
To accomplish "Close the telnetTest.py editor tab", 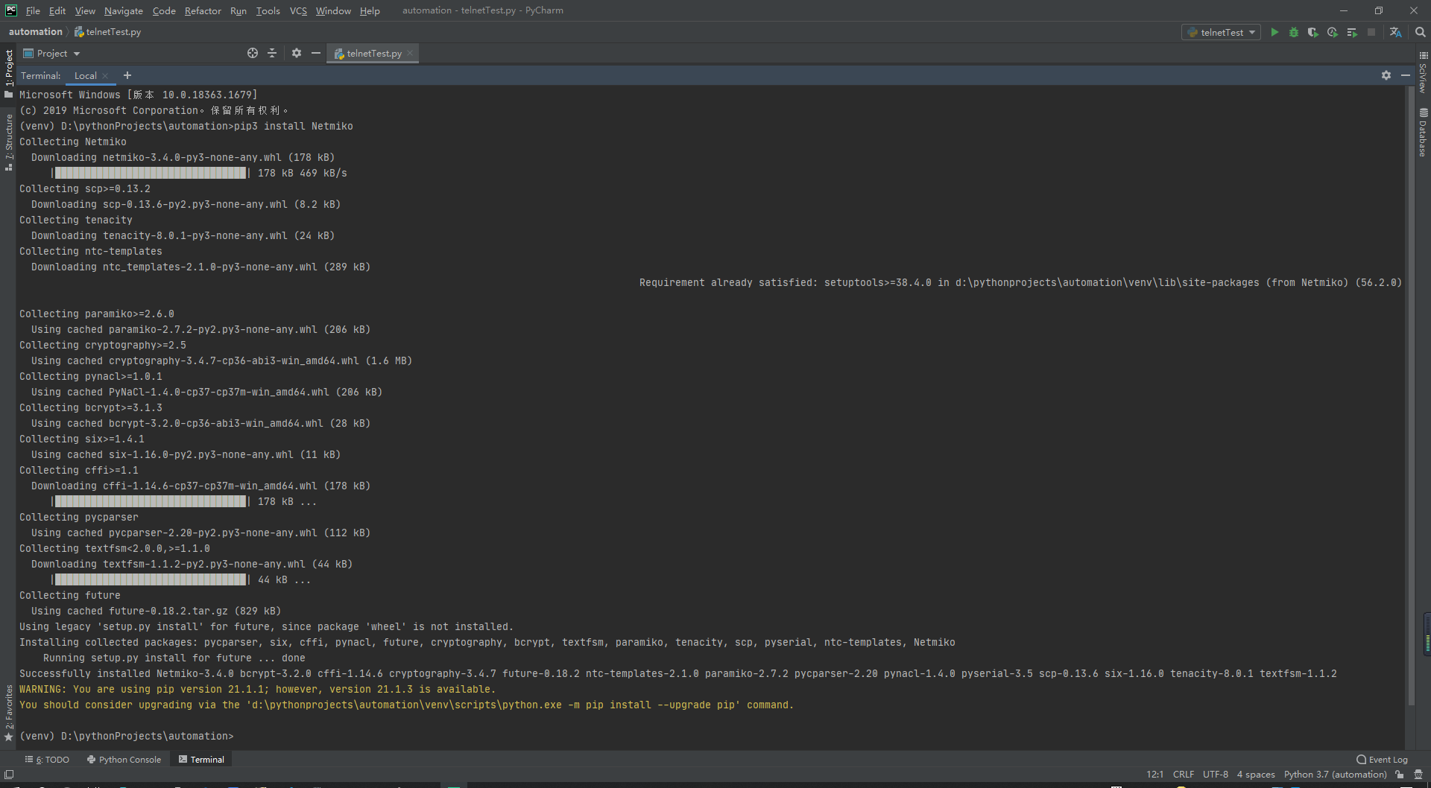I will pos(410,53).
